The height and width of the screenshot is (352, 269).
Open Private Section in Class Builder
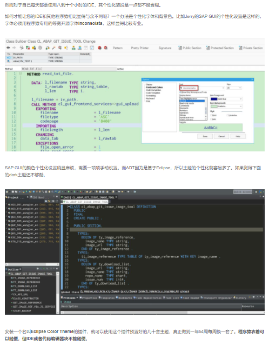pos(251,48)
